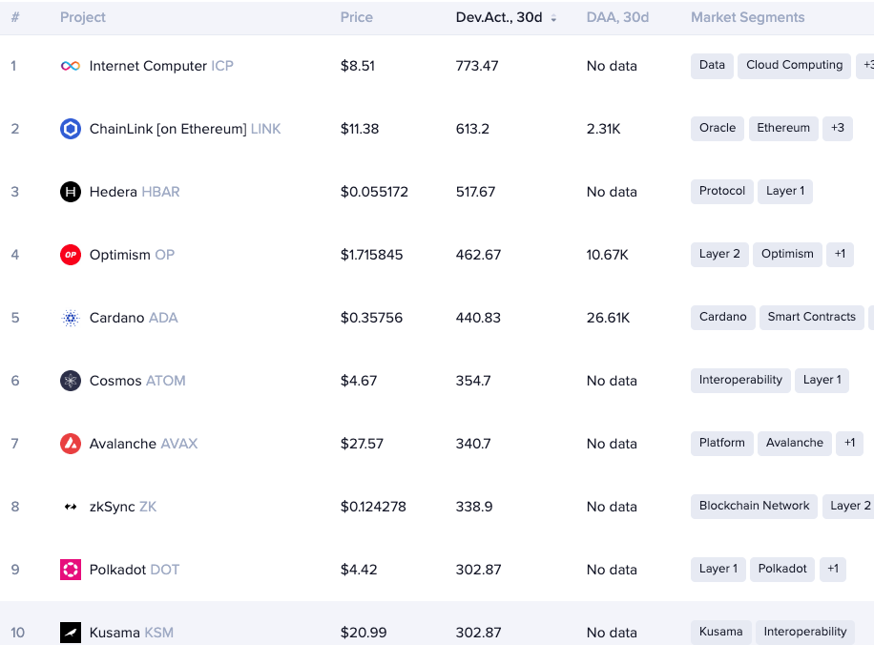Open the Polkadot DOT project
The width and height of the screenshot is (874, 645).
coord(135,570)
